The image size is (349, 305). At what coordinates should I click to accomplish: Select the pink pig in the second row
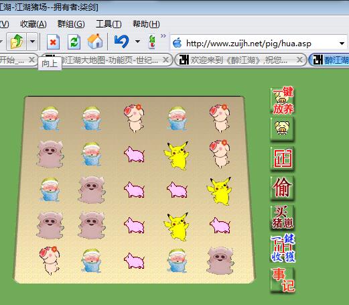click(134, 154)
